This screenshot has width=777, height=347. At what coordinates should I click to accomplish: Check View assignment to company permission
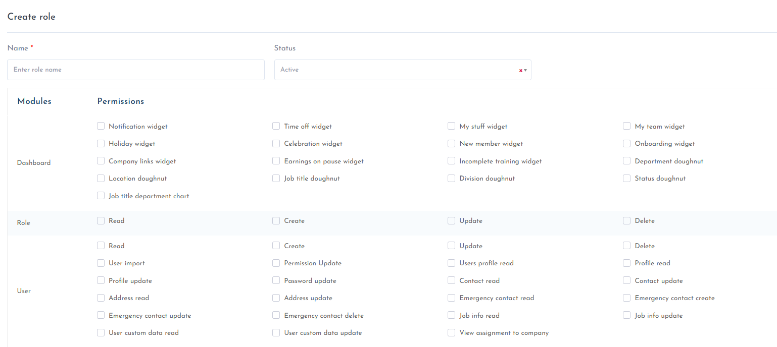[451, 332]
